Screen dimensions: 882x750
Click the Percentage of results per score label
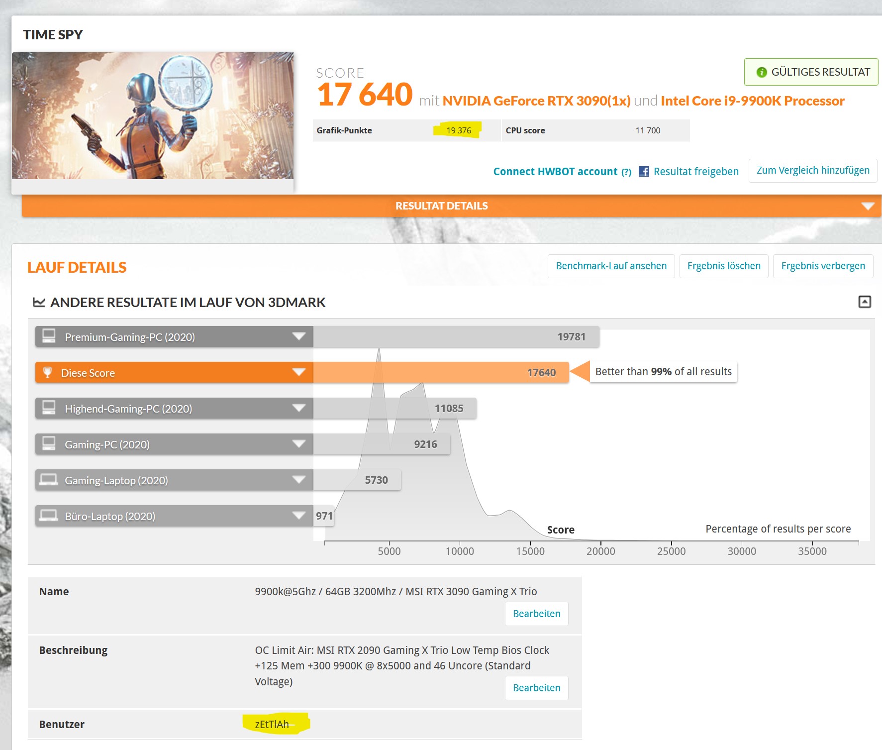point(778,529)
